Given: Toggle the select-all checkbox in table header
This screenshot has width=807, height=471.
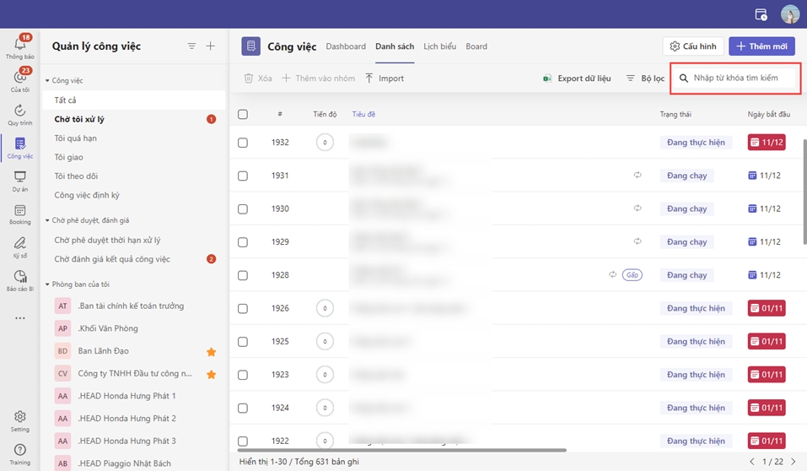Looking at the screenshot, I should pos(243,114).
